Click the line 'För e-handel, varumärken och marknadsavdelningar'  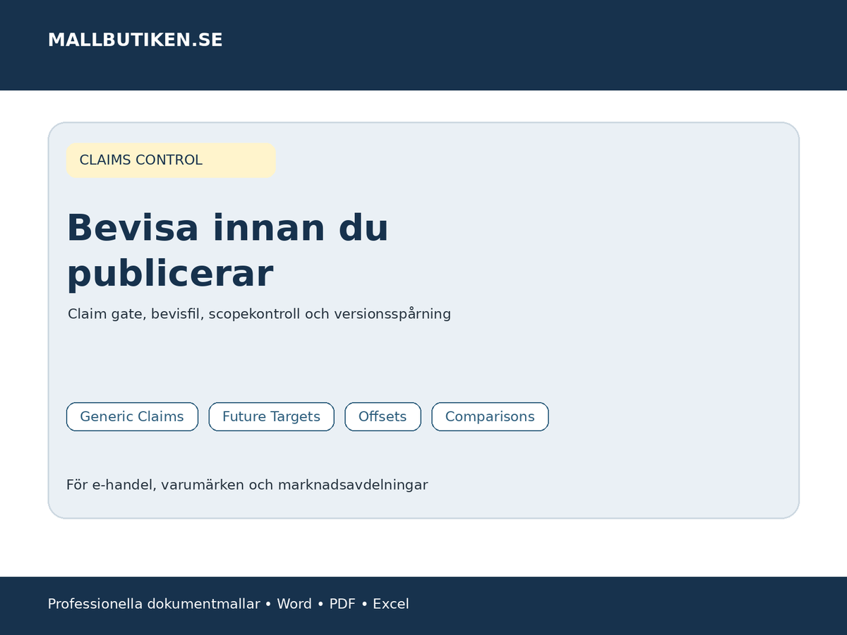[247, 485]
